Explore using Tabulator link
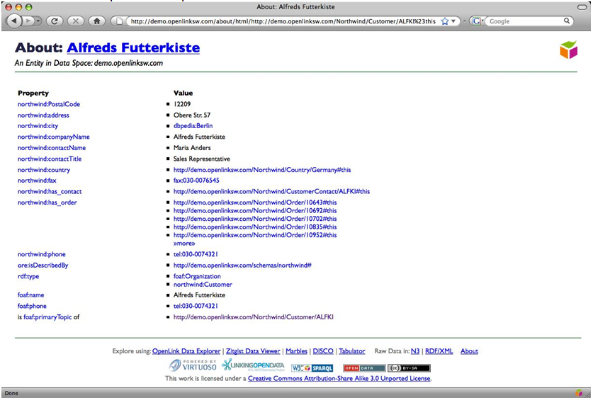The height and width of the screenshot is (400, 593). coord(351,351)
